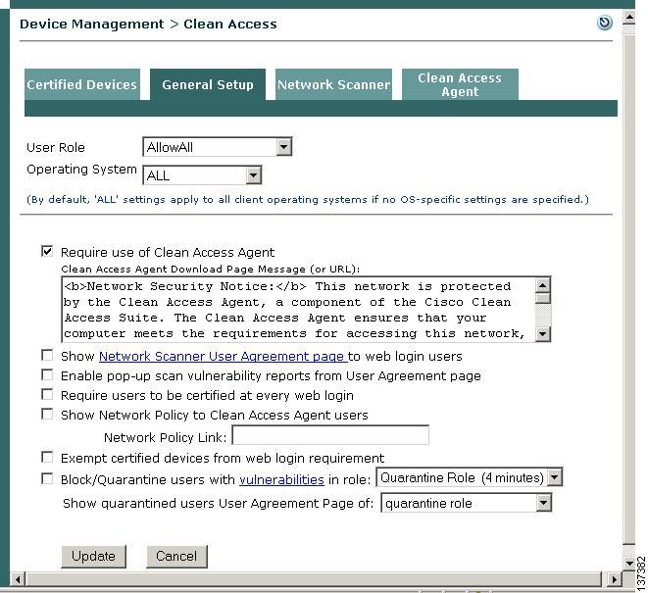
Task: Expand the Operating System dropdown
Action: coord(253,175)
